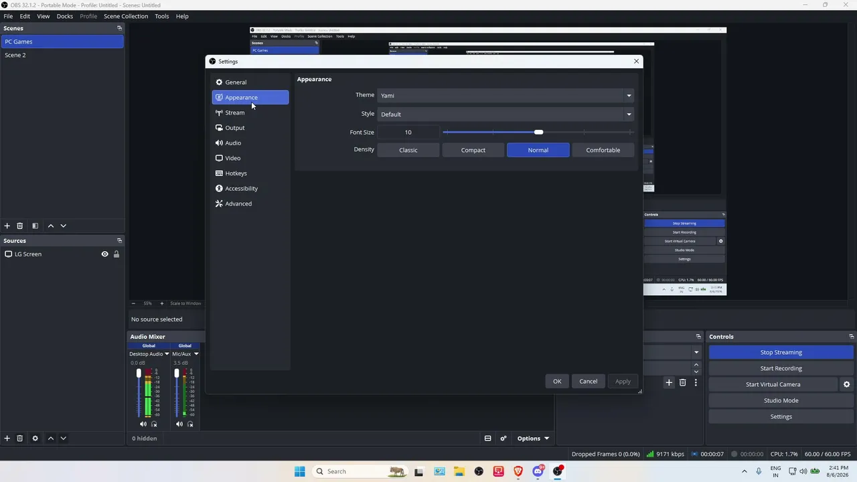
Task: Select Compact density option
Action: pos(473,150)
